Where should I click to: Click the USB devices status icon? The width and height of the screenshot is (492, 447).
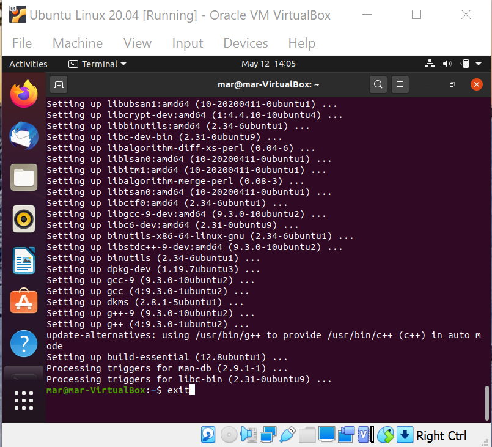click(287, 435)
